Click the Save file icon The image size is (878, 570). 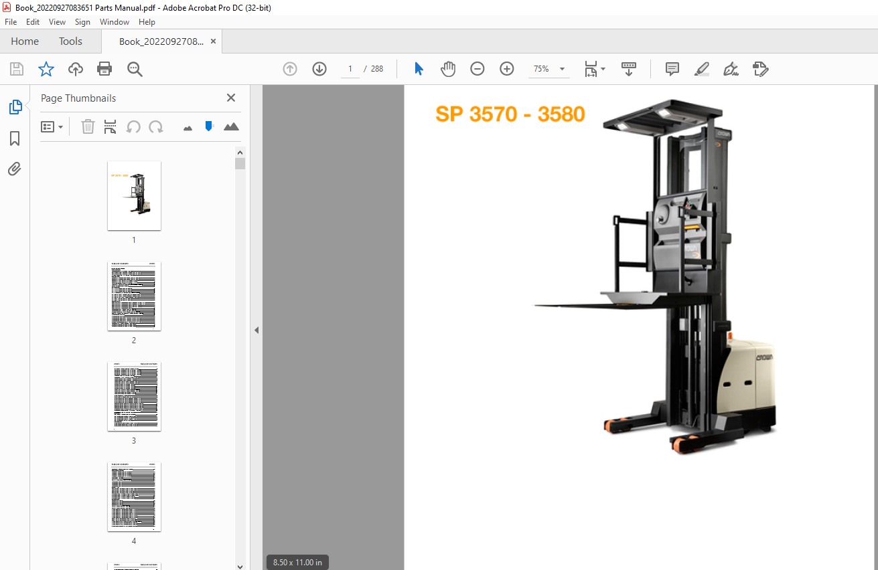click(17, 69)
